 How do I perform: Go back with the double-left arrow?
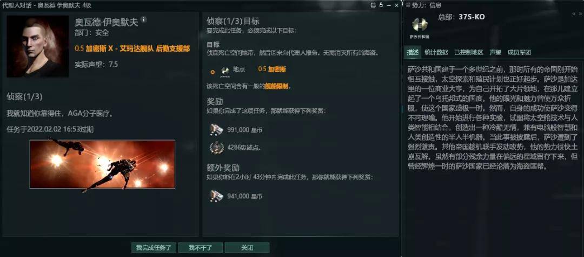(574, 13)
